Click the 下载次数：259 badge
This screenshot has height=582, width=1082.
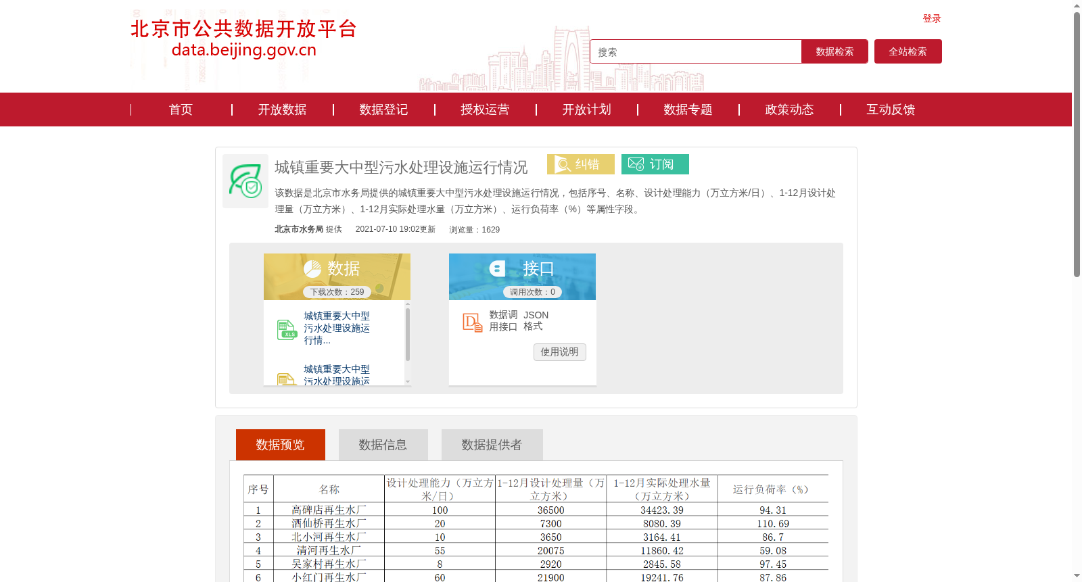(x=337, y=292)
